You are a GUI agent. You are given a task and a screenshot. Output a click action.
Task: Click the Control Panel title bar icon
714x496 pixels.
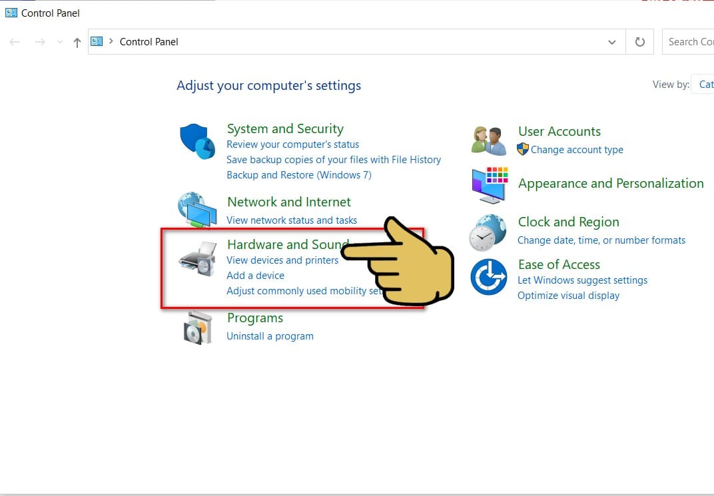pos(11,13)
